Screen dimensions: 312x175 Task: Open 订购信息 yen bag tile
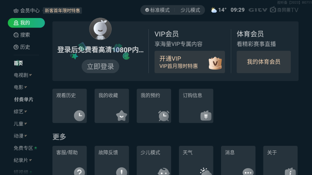(196, 106)
